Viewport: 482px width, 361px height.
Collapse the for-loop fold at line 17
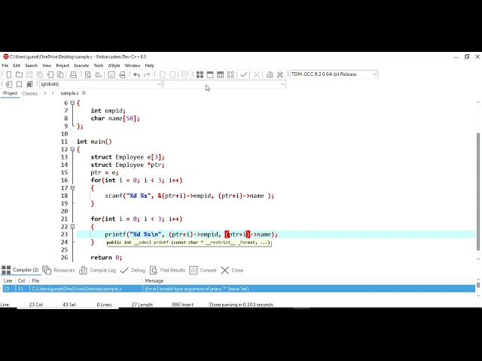[x=72, y=188]
